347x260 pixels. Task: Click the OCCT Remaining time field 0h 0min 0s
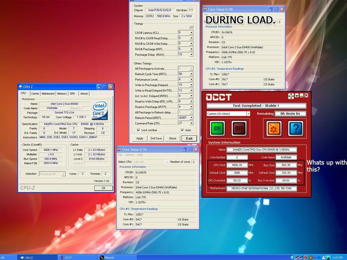tap(290, 114)
